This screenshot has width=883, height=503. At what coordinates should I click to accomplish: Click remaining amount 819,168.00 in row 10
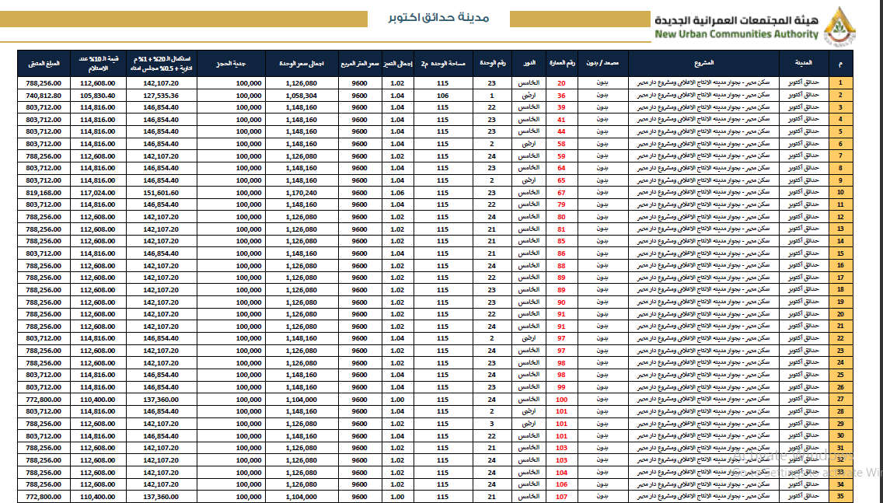coord(44,193)
